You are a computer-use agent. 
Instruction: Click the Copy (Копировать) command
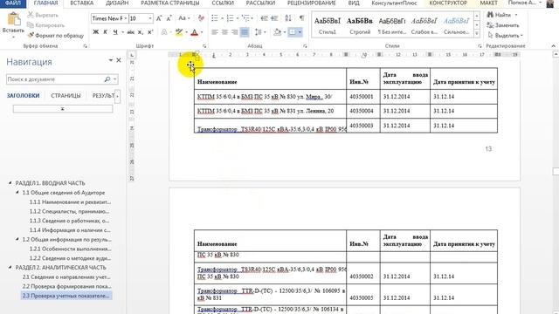point(45,25)
